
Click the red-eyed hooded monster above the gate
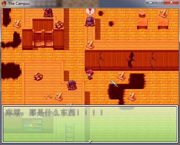click(x=48, y=13)
